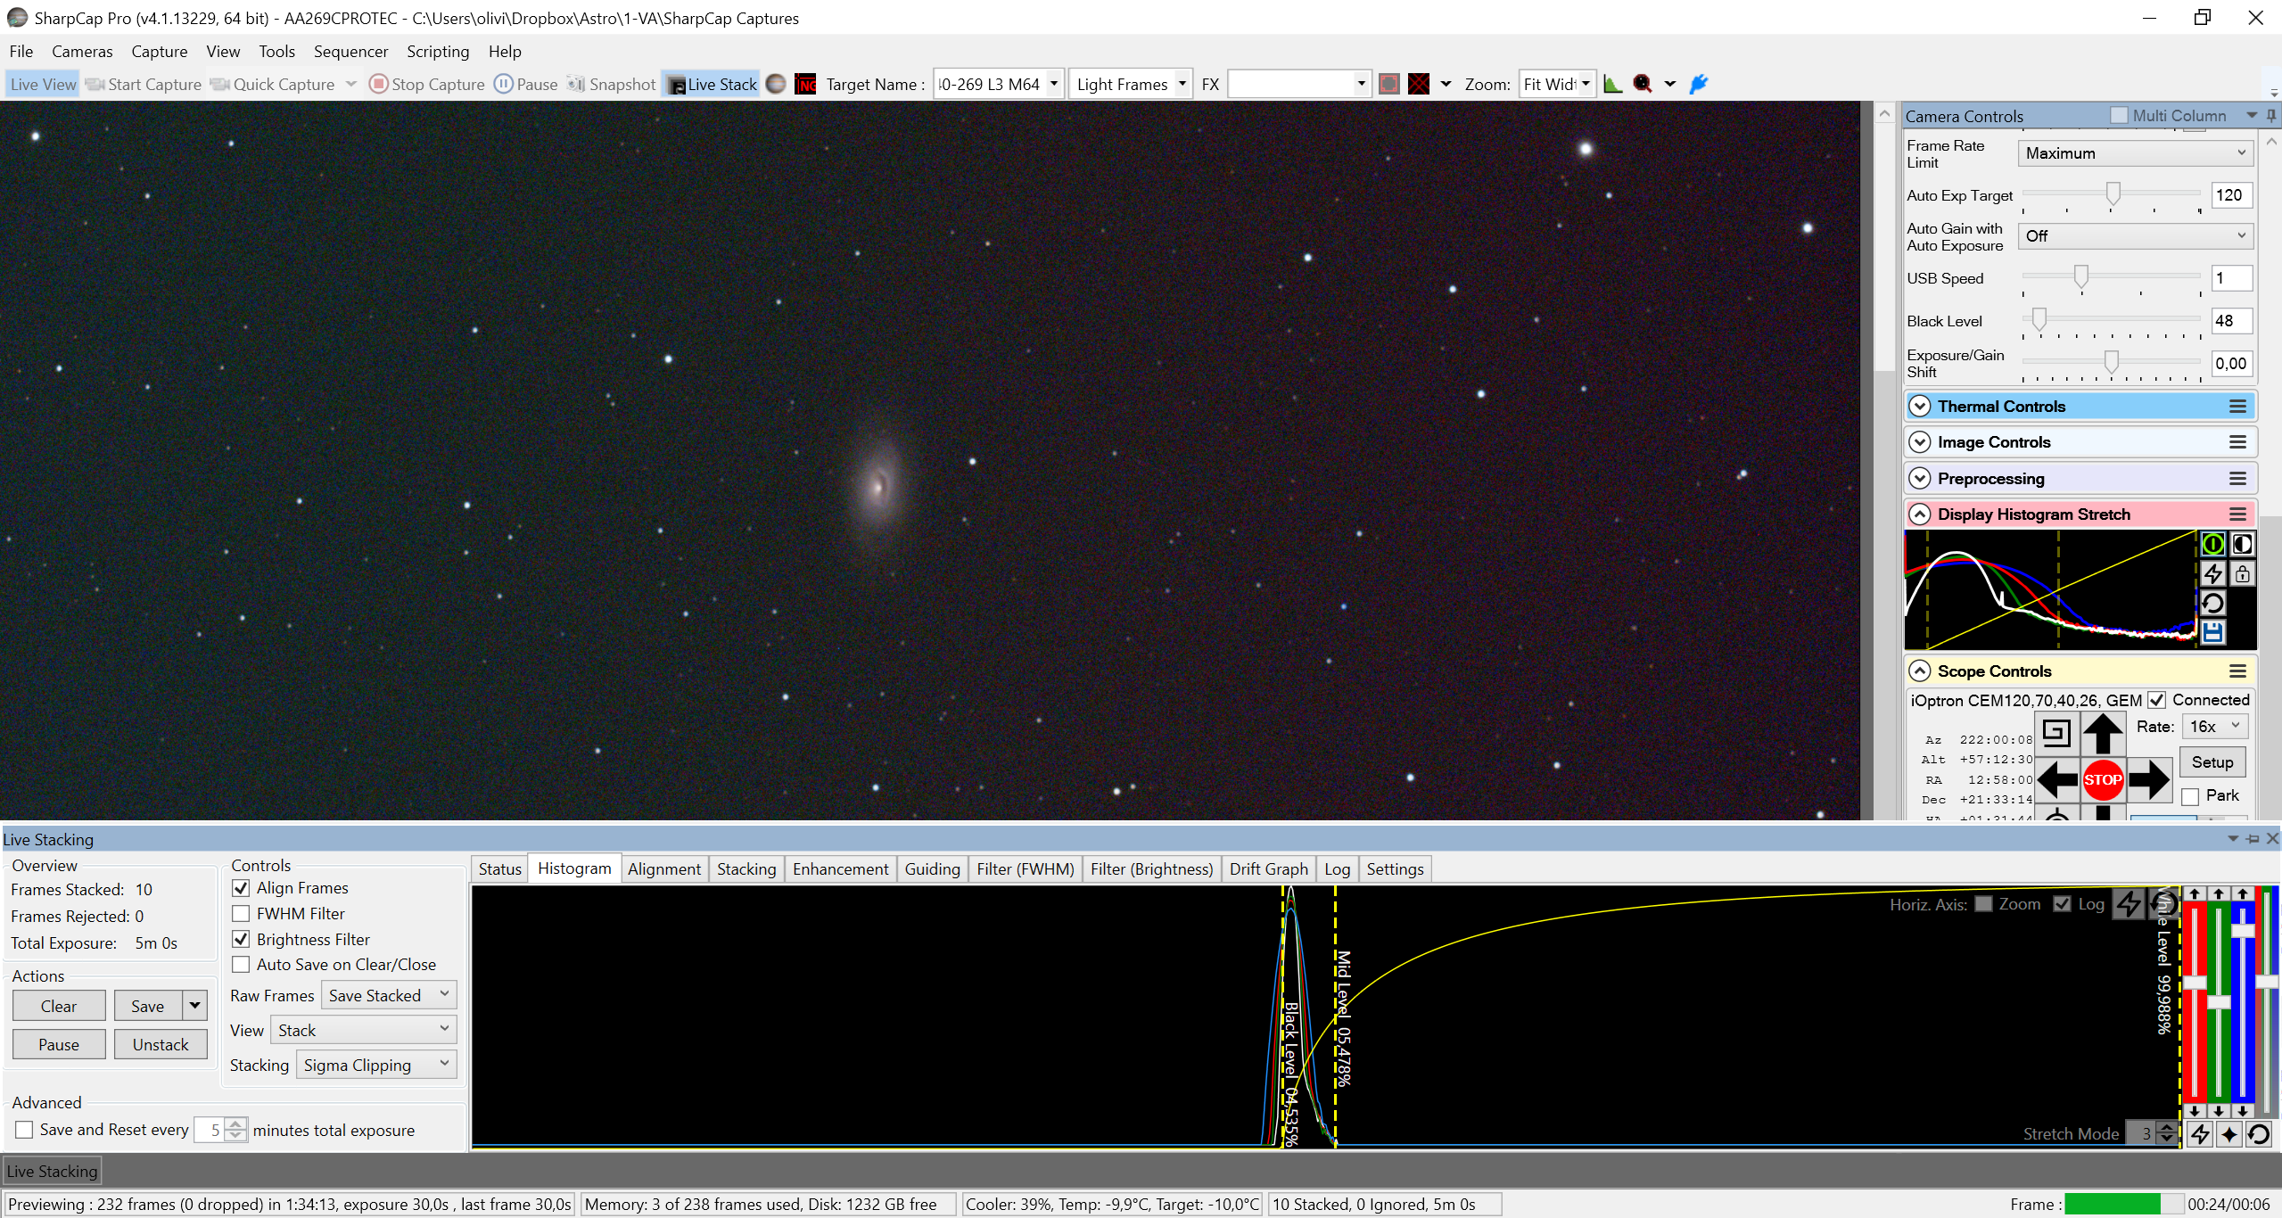The width and height of the screenshot is (2282, 1218).
Task: Click the red STOP mount button
Action: [x=2102, y=779]
